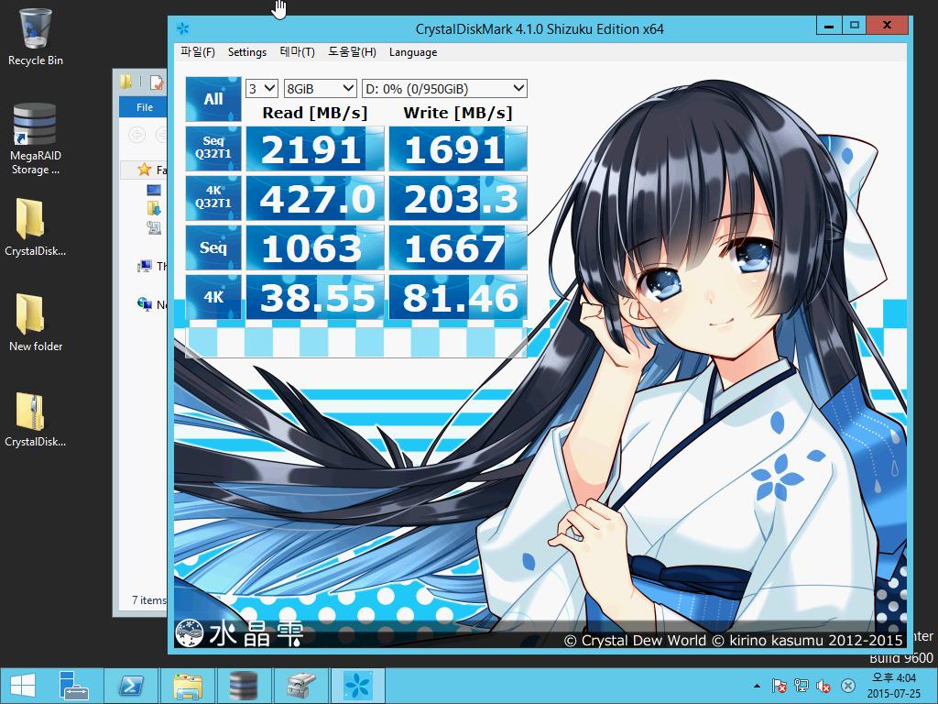Select the Seq write result 1667
Viewport: 938px width, 704px height.
tap(458, 247)
